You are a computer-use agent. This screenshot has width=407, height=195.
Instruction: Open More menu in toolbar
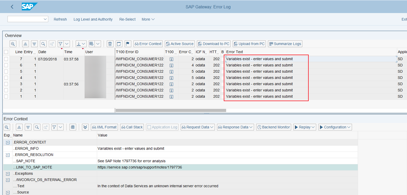148,19
